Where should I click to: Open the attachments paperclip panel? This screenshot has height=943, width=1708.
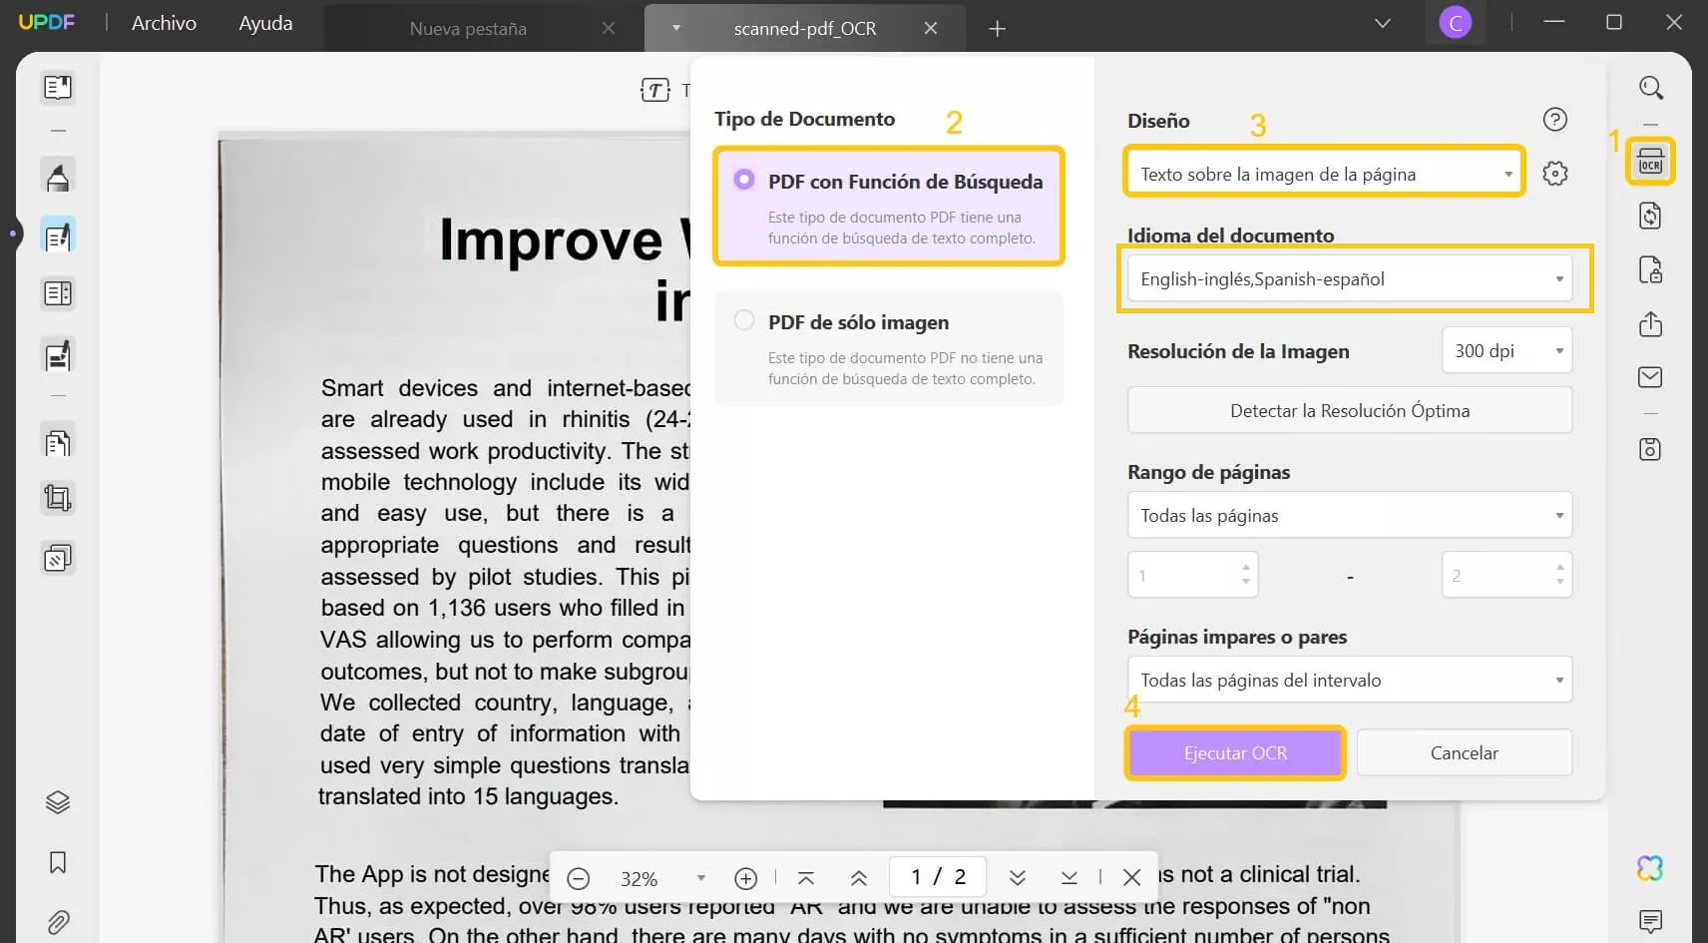[58, 922]
